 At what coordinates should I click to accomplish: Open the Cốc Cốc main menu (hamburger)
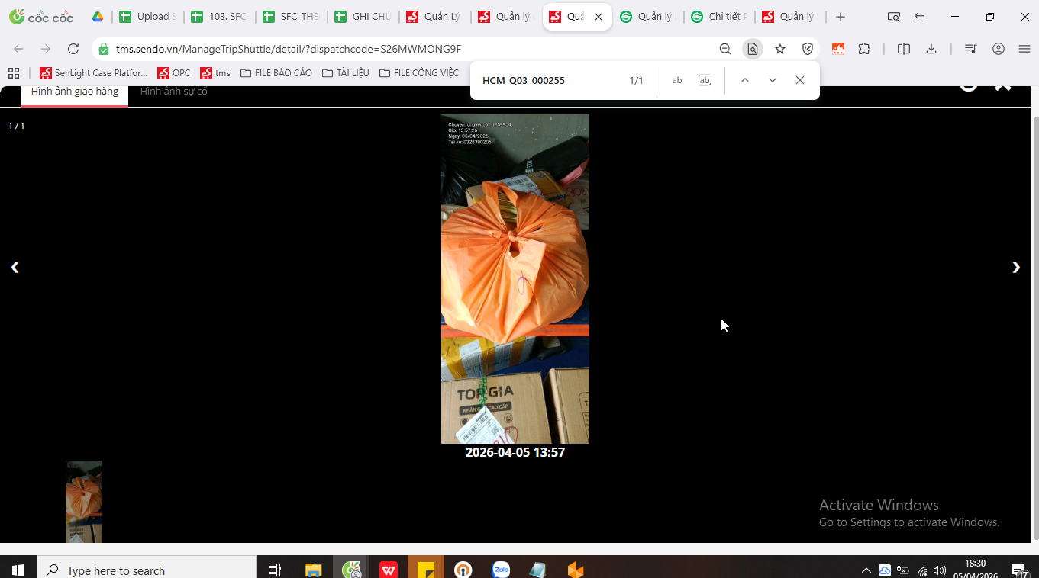pos(1024,49)
